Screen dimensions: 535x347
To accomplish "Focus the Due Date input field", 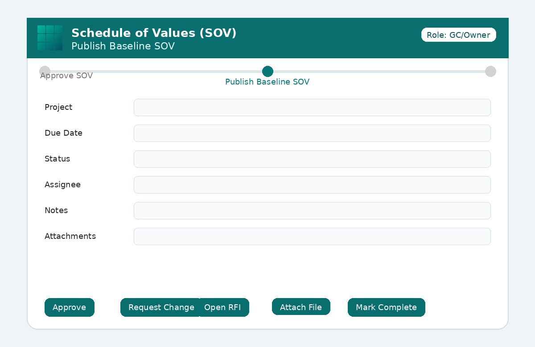I will point(312,133).
